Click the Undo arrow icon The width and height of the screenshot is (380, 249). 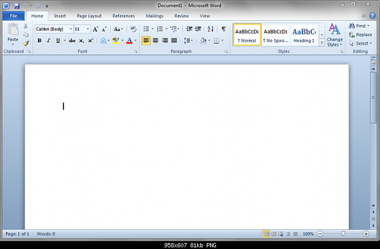click(26, 5)
